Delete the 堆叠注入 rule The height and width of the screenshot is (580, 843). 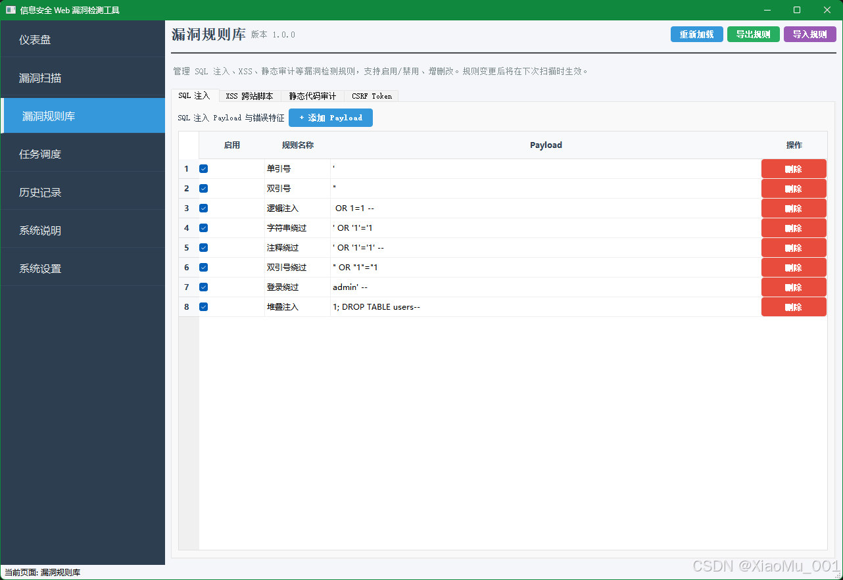coord(794,307)
